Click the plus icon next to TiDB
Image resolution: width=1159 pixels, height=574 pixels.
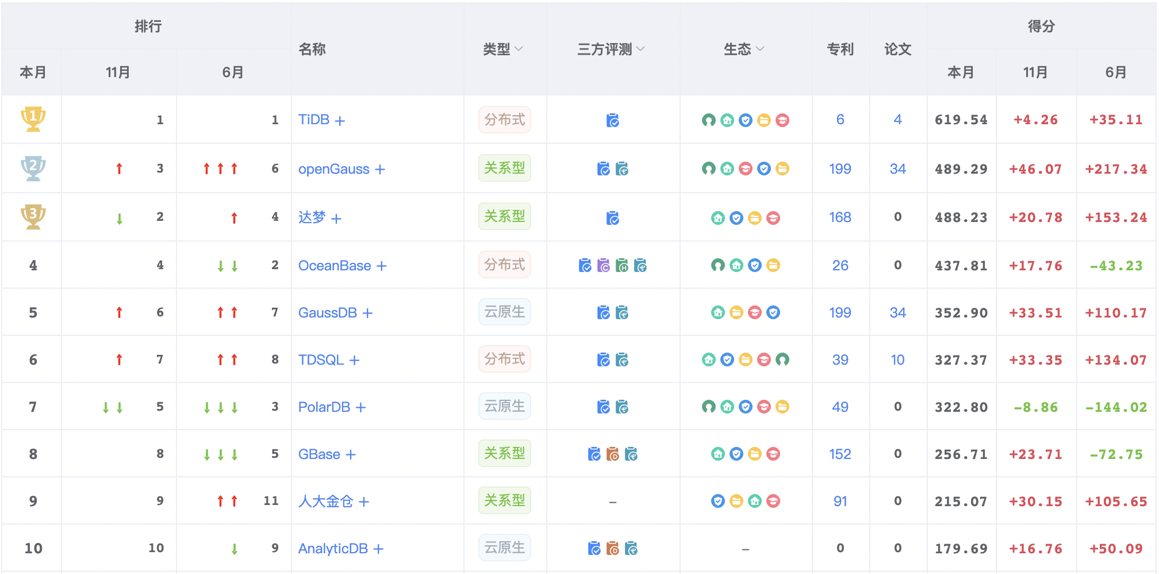coord(340,121)
